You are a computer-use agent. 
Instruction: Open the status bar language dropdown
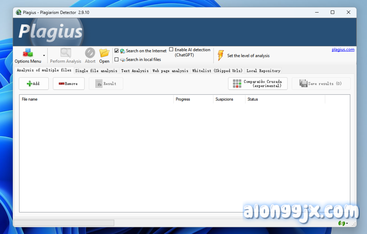coord(343,223)
